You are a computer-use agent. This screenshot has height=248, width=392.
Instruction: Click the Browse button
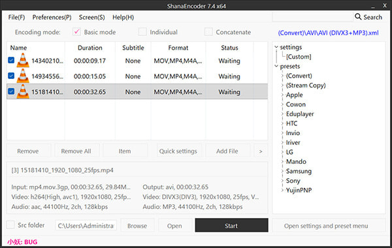point(137,226)
